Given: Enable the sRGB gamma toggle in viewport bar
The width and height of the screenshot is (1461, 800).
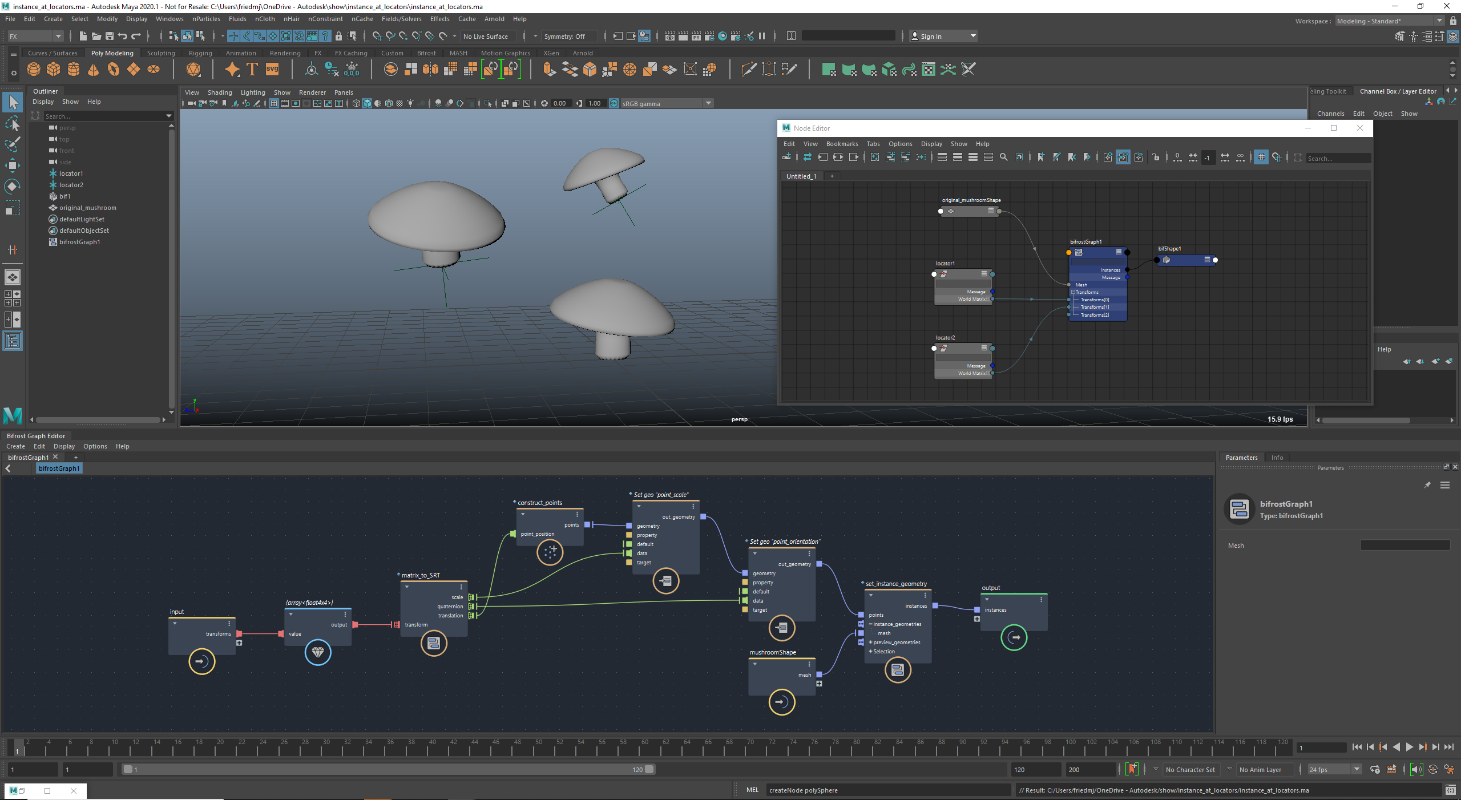Looking at the screenshot, I should 614,103.
